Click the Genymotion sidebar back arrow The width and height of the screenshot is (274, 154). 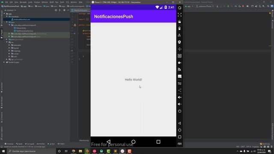tap(179, 123)
